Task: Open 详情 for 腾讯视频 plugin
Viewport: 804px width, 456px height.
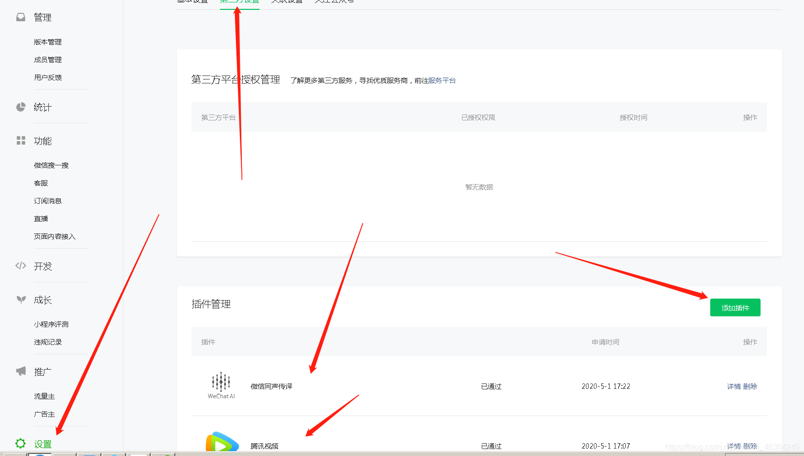Action: 734,446
